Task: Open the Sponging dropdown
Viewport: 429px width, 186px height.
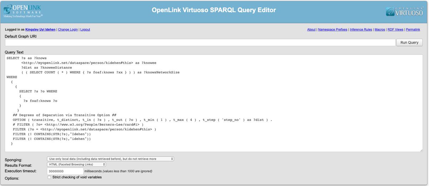Action: click(110, 159)
